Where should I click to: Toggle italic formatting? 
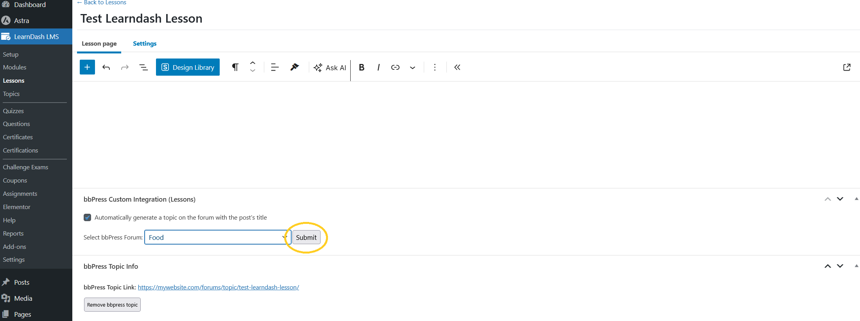coord(378,67)
